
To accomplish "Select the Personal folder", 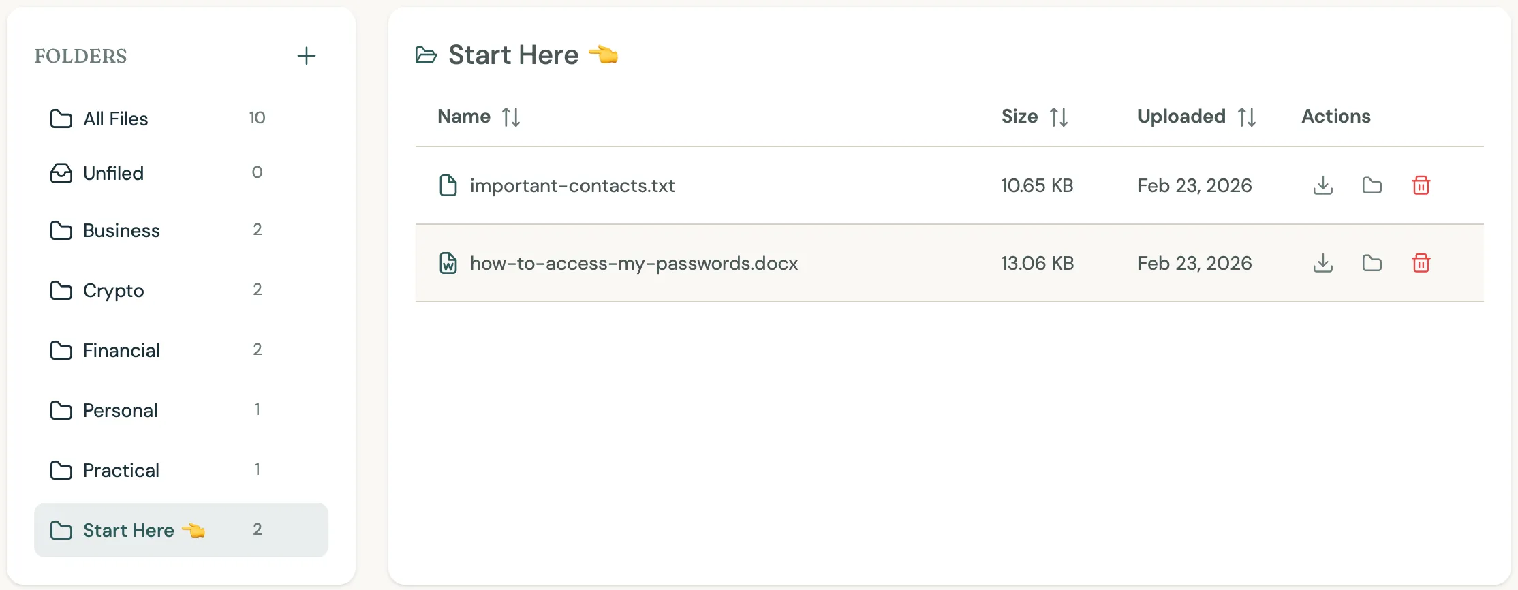I will 120,410.
